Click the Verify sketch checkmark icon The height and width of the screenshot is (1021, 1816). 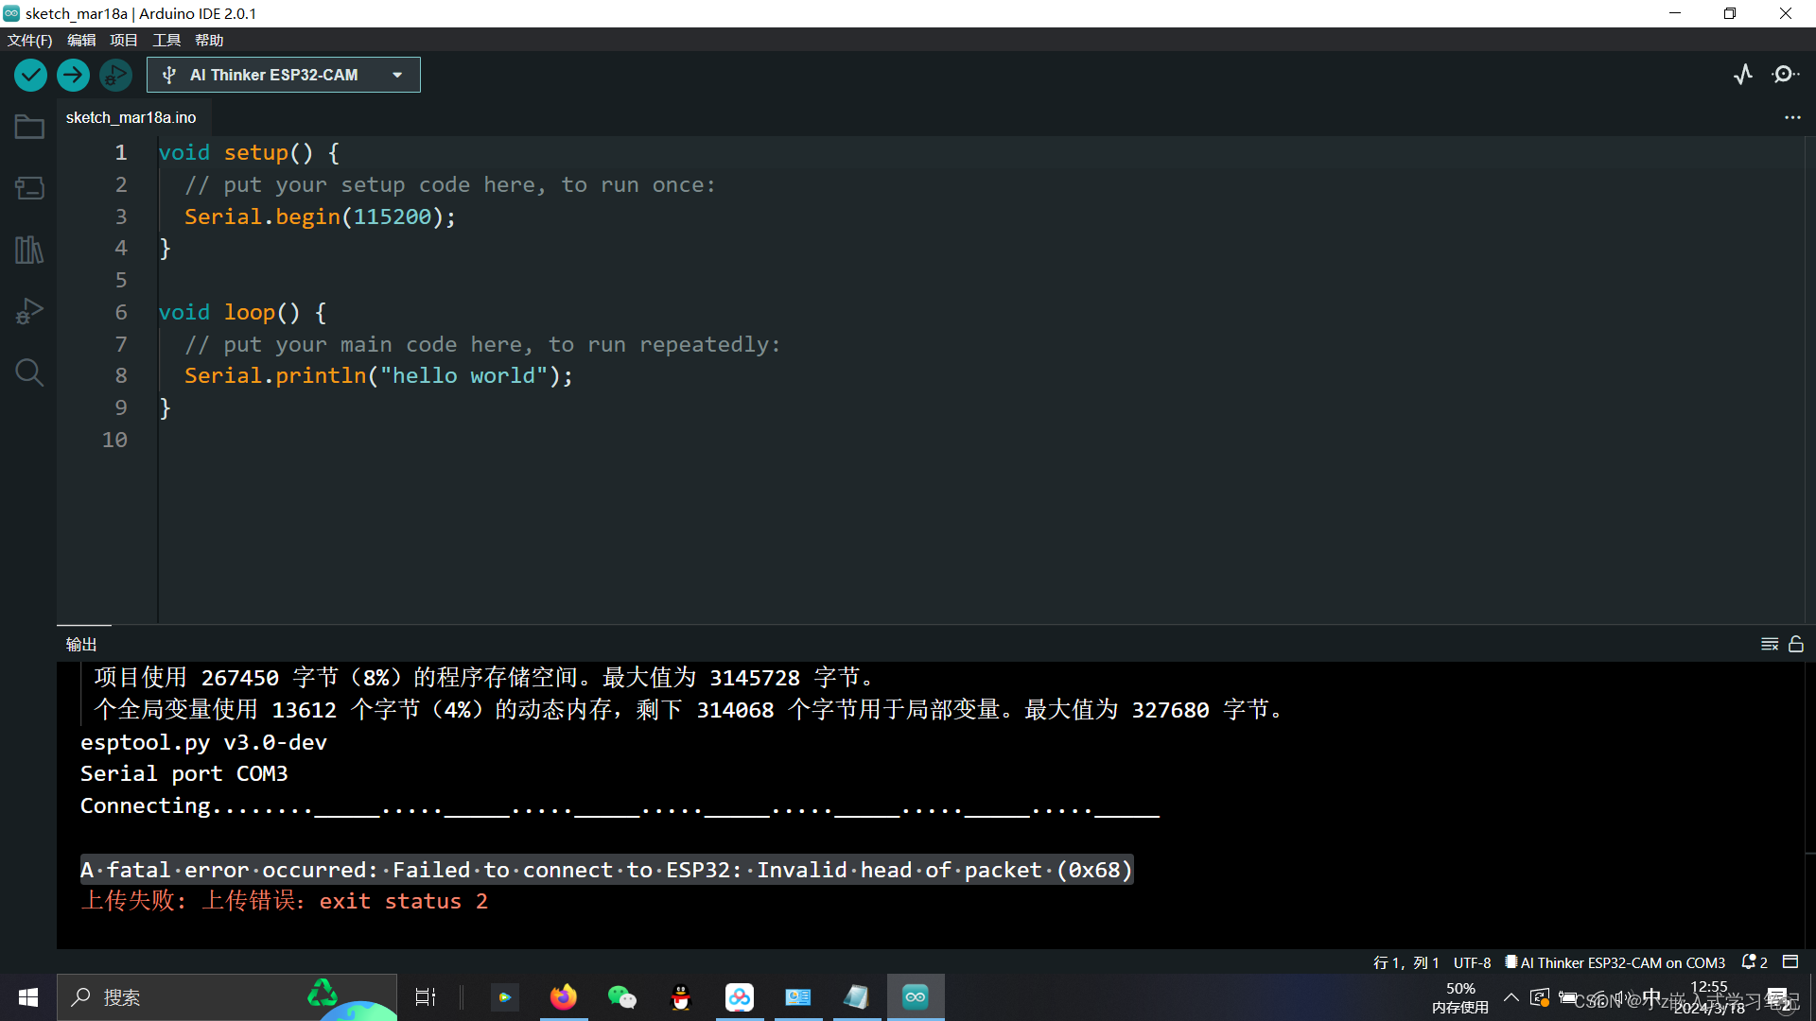tap(30, 75)
